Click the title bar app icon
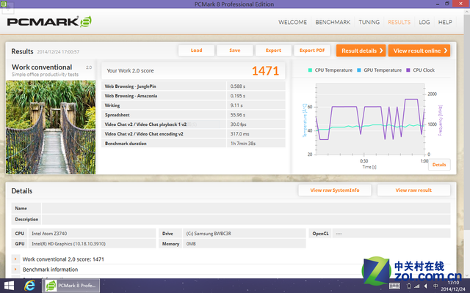 click(x=4, y=4)
